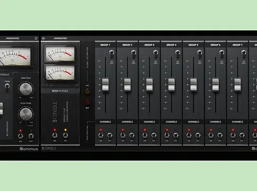Image resolution: width=257 pixels, height=191 pixels.
Task: Open the hamburger menu on channel module
Action: (x=36, y=38)
